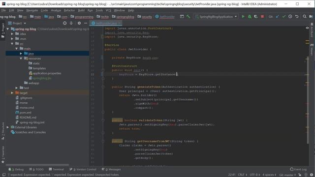The height and width of the screenshot is (177, 315).
Task: Open Project panel settings gear
Action: (x=79, y=23)
